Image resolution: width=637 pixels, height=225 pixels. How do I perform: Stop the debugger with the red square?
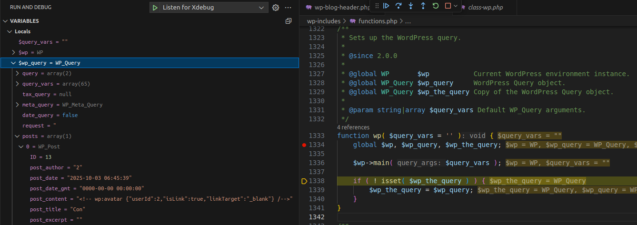(x=448, y=6)
